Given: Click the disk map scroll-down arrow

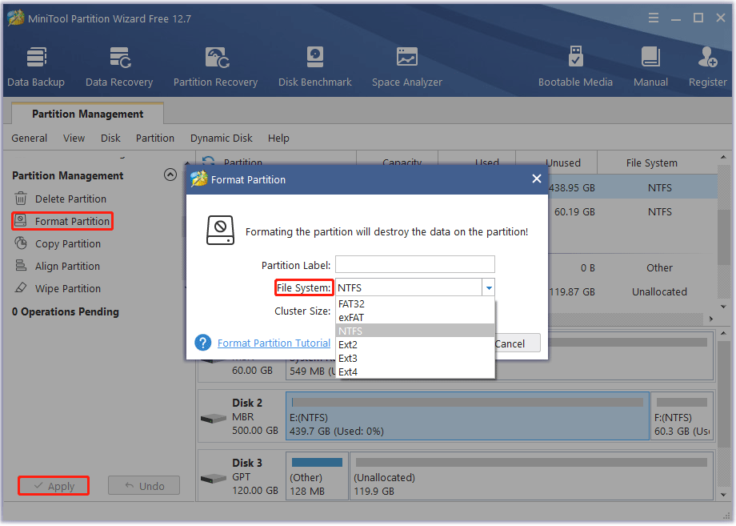Looking at the screenshot, I should tap(723, 495).
